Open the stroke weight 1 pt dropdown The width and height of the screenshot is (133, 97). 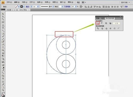point(38,7)
